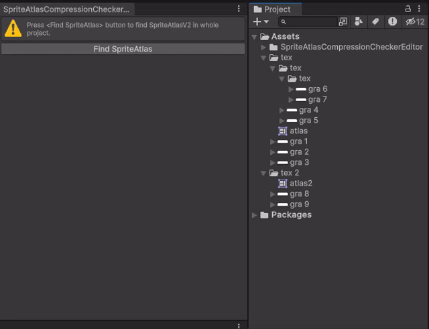The width and height of the screenshot is (429, 329).
Task: Expand the SpriteAtlasCompressionCheckerEditor folder
Action: pos(263,48)
